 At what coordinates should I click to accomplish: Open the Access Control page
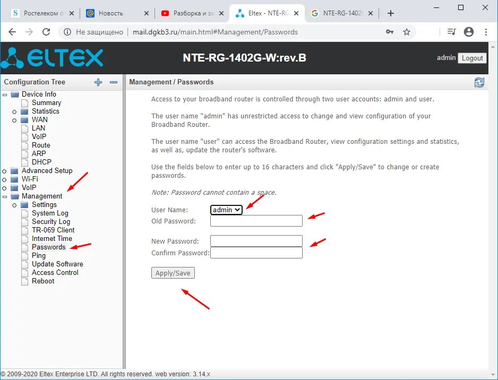[x=55, y=273]
